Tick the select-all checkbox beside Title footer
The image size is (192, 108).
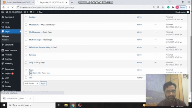click(26, 77)
